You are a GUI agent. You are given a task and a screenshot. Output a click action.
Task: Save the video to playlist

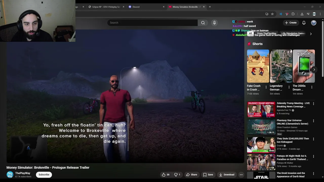pyautogui.click(x=208, y=175)
